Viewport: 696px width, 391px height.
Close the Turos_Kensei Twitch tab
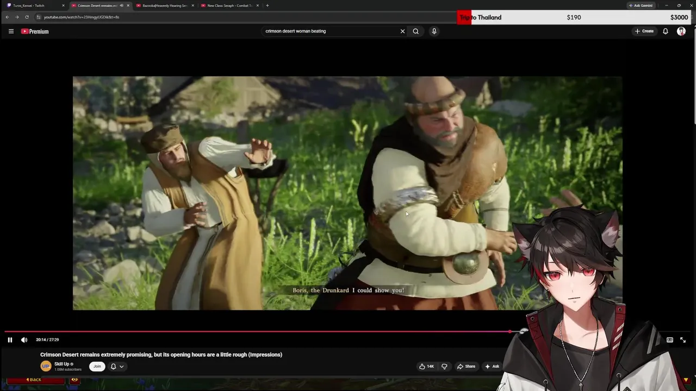point(63,5)
